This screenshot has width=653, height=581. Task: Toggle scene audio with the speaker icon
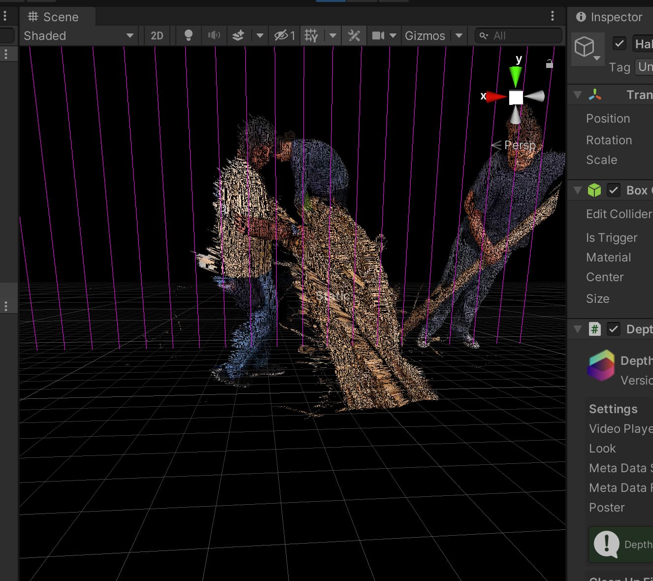click(214, 35)
